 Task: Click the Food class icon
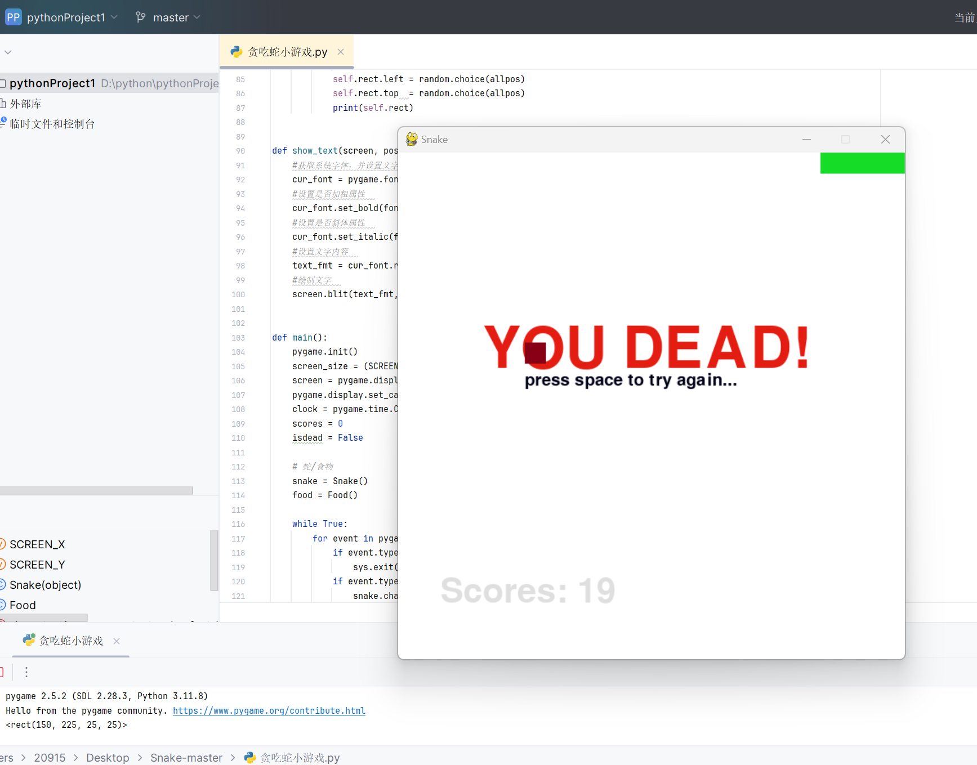click(2, 605)
